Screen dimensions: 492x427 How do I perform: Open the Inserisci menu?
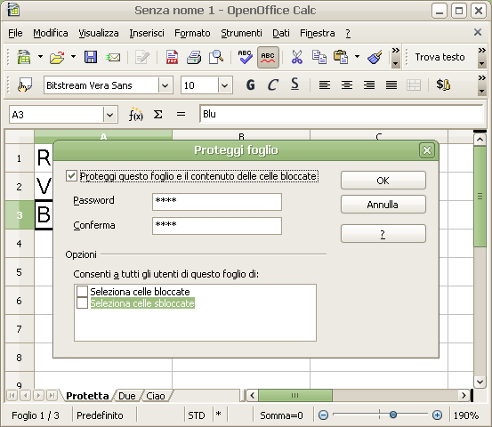pos(147,33)
